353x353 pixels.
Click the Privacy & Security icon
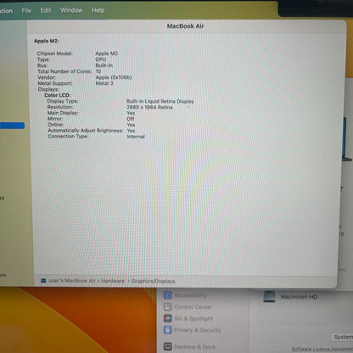click(x=168, y=330)
